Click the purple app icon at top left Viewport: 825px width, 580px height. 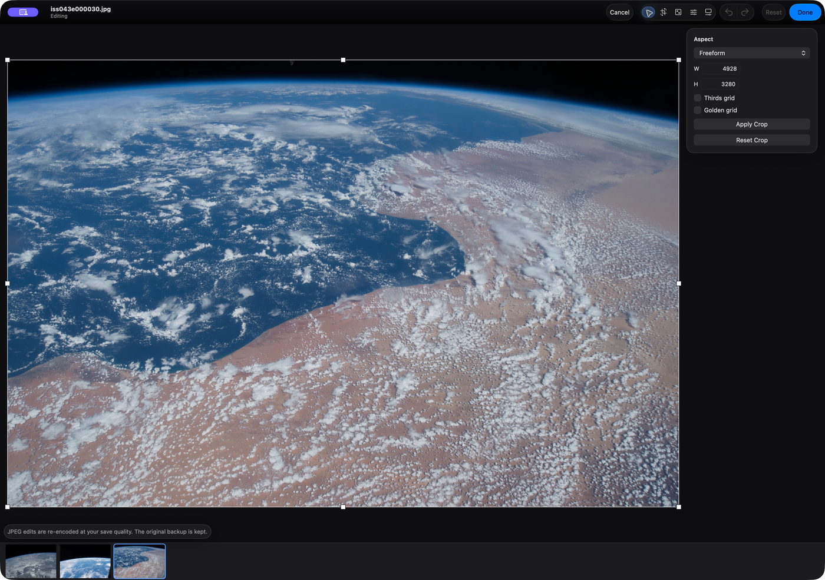coord(23,12)
